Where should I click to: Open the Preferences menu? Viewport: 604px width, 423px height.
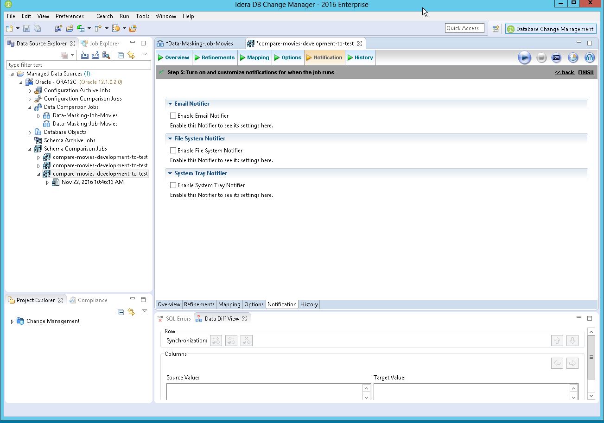[70, 16]
